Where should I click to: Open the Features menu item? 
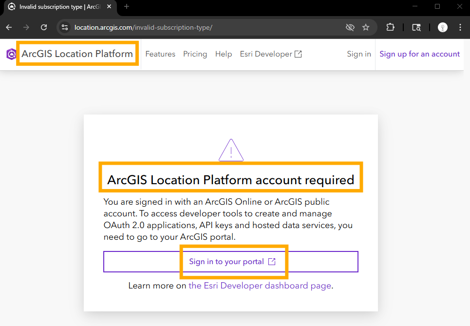[x=160, y=54]
